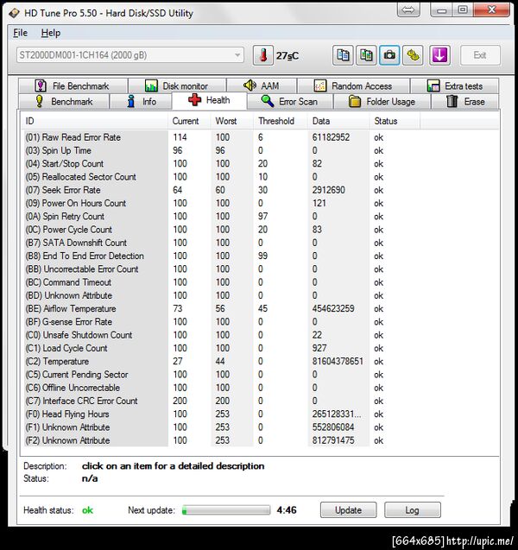Viewport: 518px width, 550px height.
Task: Click the Worst column header
Action: [232, 121]
